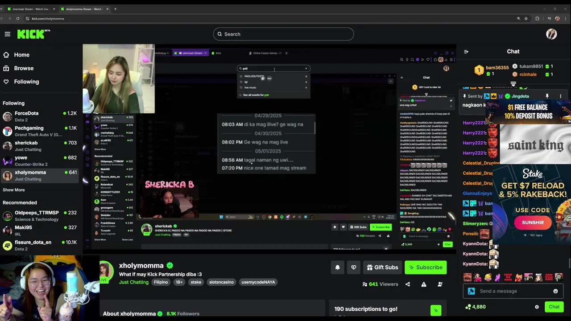Screen dimensions: 571x321
Task: Go to Home in sidebar
Action: click(x=16, y=55)
